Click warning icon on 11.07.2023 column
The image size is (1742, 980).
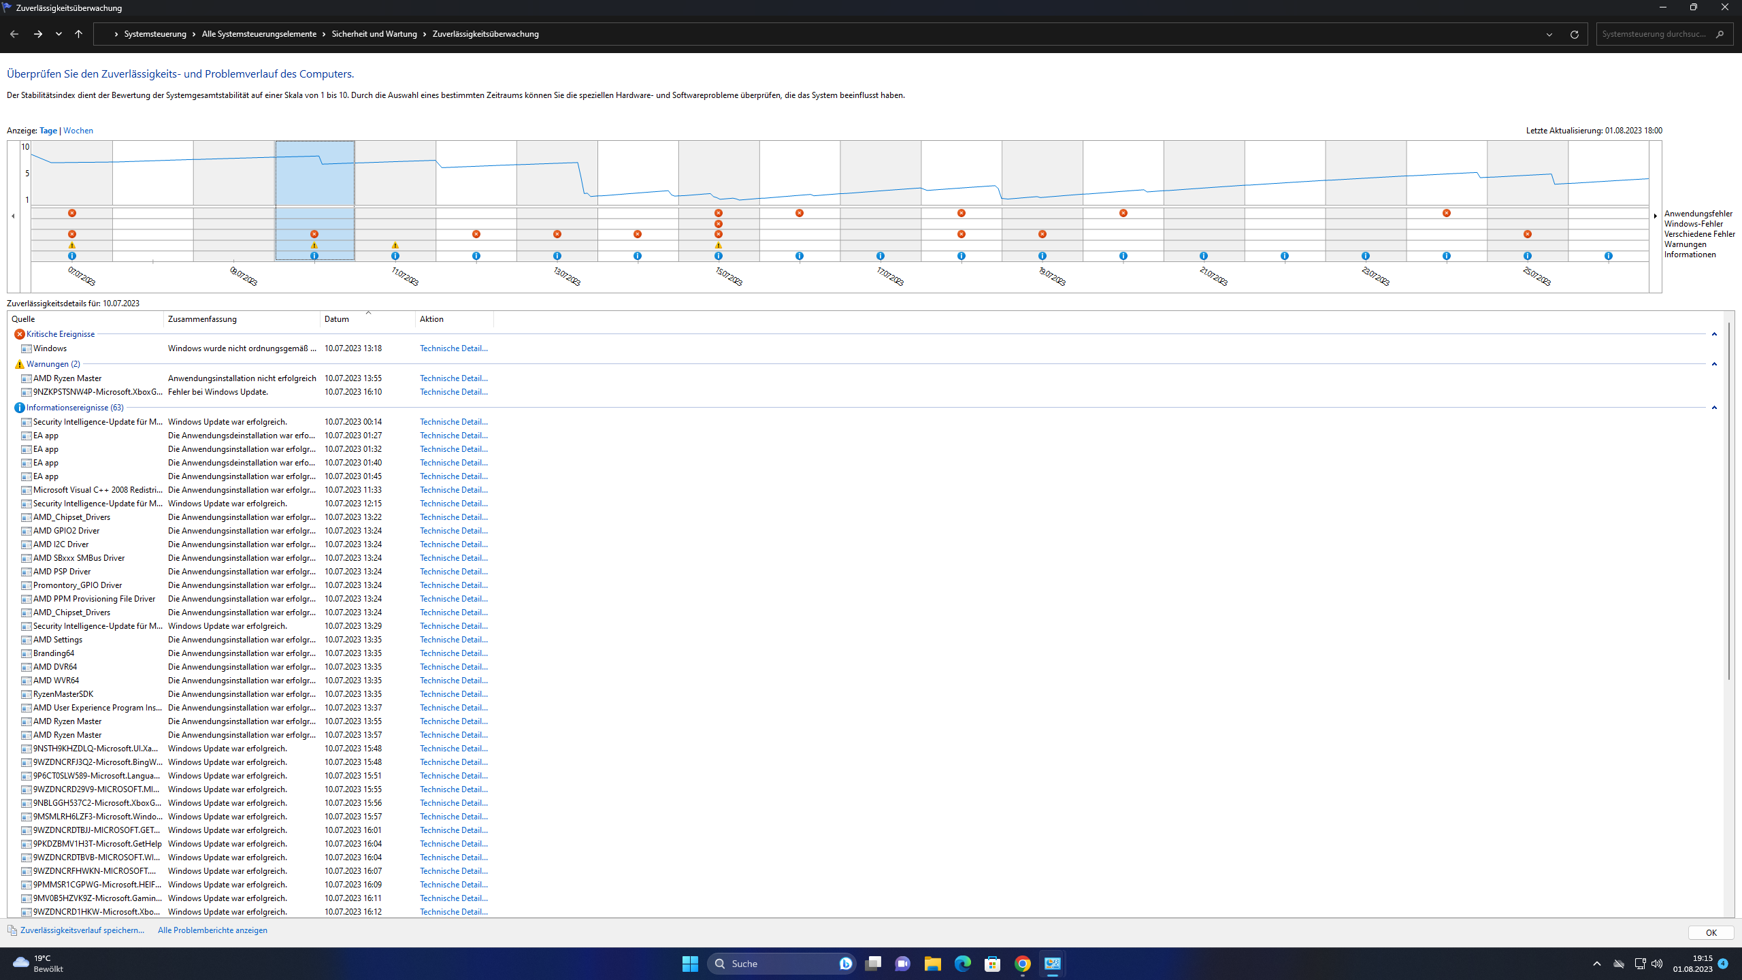click(x=395, y=245)
